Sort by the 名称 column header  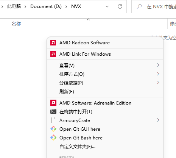16,24
